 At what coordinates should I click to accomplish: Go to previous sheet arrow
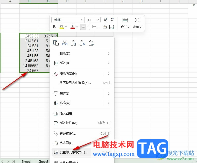[2, 161]
